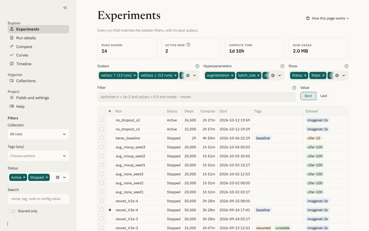Click the star of resnet_lr3e-4 run
The image size is (369, 231).
pos(110,210)
